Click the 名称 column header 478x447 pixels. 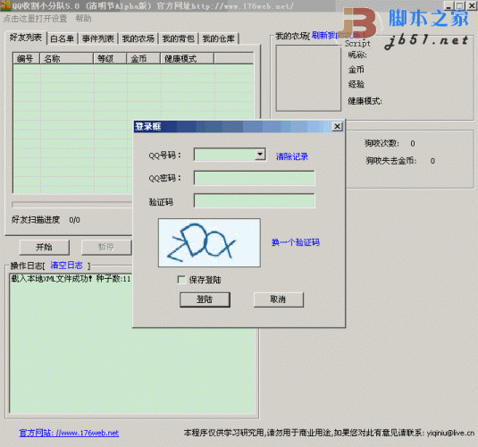tap(66, 59)
